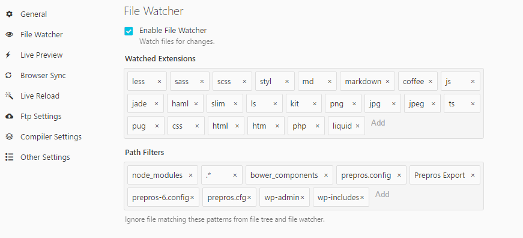Viewport: 523px width, 238px height.
Task: Click the Live Reload magic wand icon
Action: 10,96
